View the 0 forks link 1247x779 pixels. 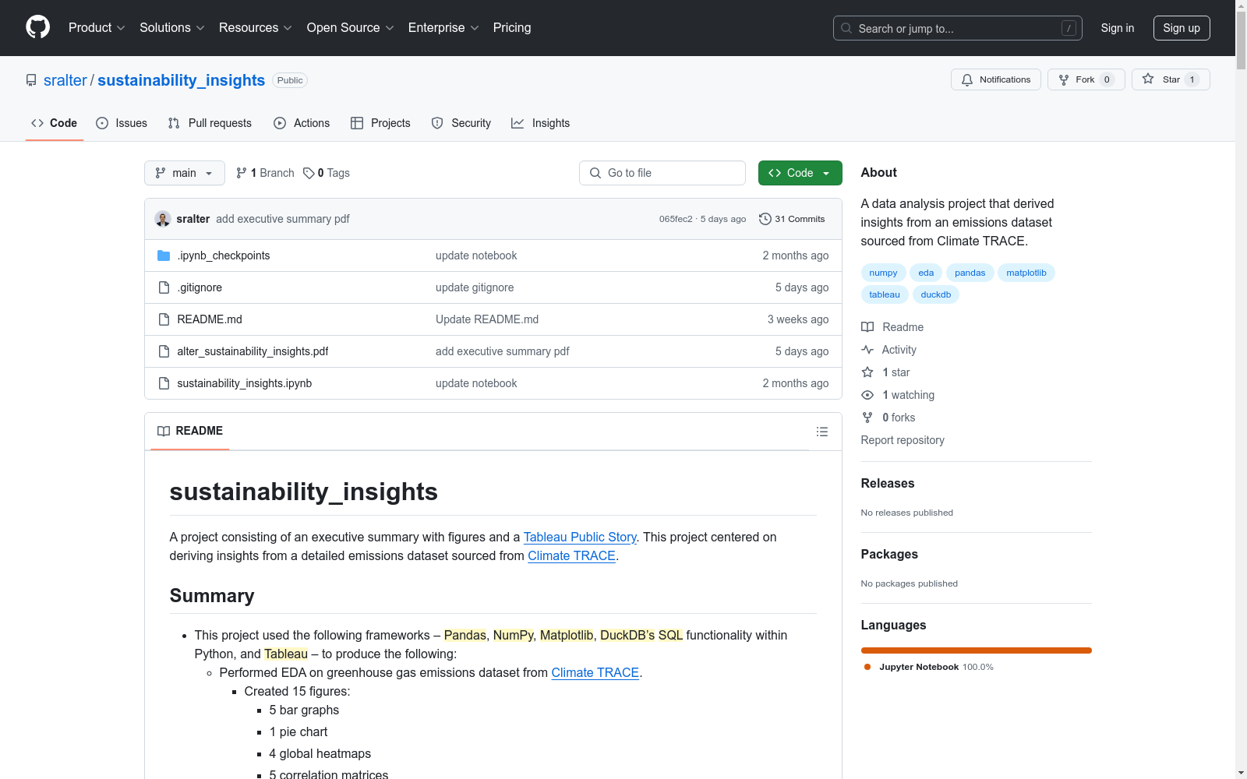888,418
